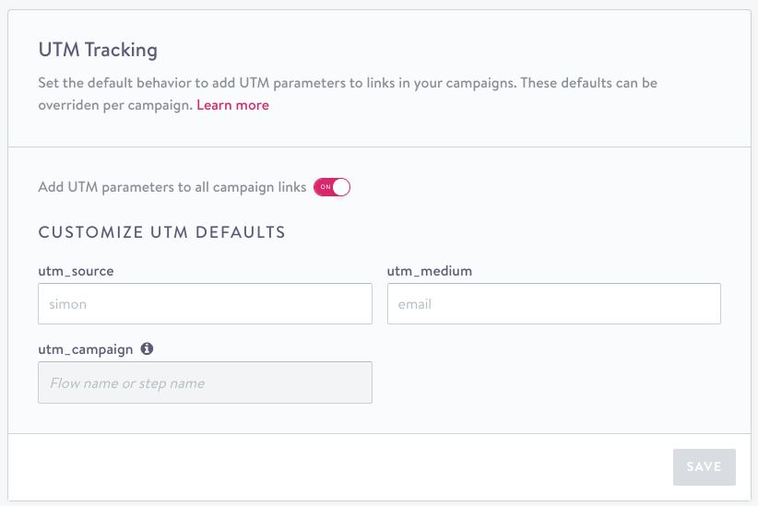
Task: Focus the utm_source input field
Action: click(x=205, y=303)
